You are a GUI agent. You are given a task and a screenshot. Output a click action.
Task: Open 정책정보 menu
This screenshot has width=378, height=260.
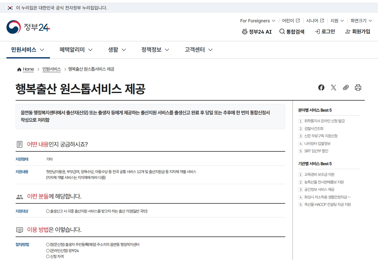[155, 50]
